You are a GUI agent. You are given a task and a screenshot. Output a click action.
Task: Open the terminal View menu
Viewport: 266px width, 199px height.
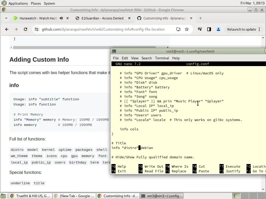(135, 58)
